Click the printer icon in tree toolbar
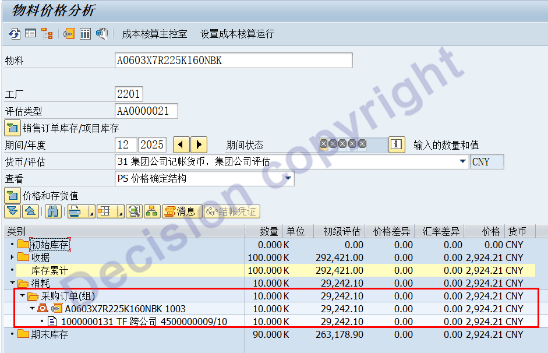This screenshot has width=548, height=353. click(x=74, y=211)
